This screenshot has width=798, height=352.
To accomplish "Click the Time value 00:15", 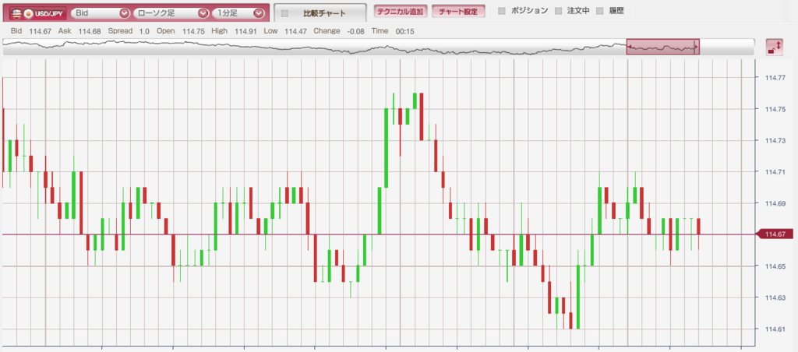I will click(404, 31).
